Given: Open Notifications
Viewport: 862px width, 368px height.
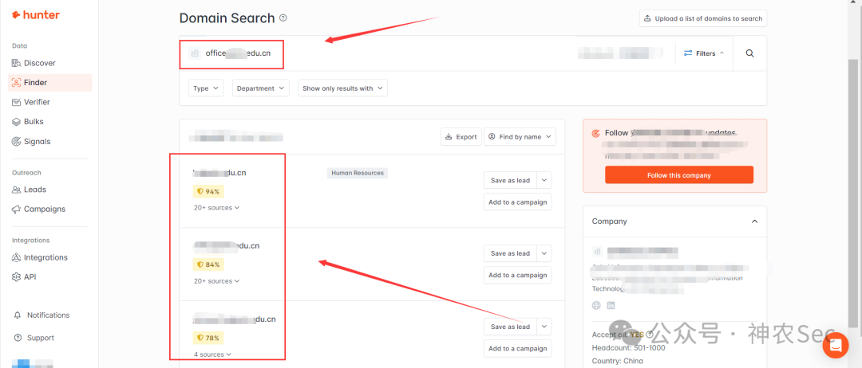Looking at the screenshot, I should 49,315.
